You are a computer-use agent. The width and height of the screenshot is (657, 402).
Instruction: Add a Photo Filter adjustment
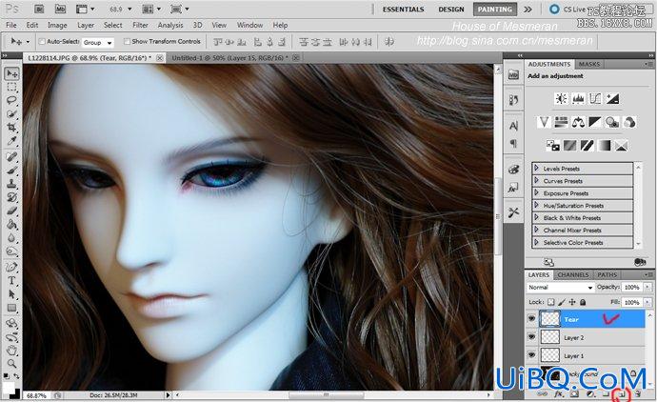point(612,122)
